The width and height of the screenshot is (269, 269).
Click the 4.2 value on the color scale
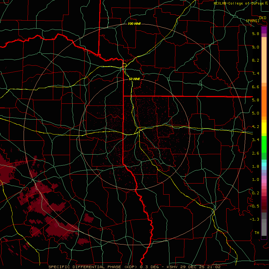click(x=256, y=127)
